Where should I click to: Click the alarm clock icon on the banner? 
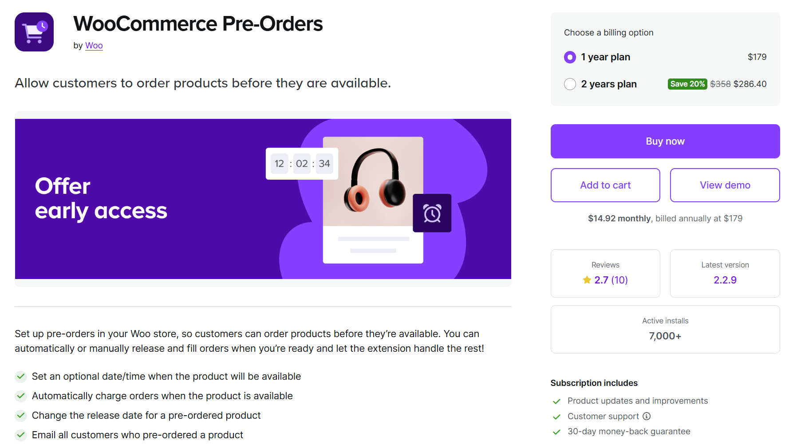click(x=432, y=213)
